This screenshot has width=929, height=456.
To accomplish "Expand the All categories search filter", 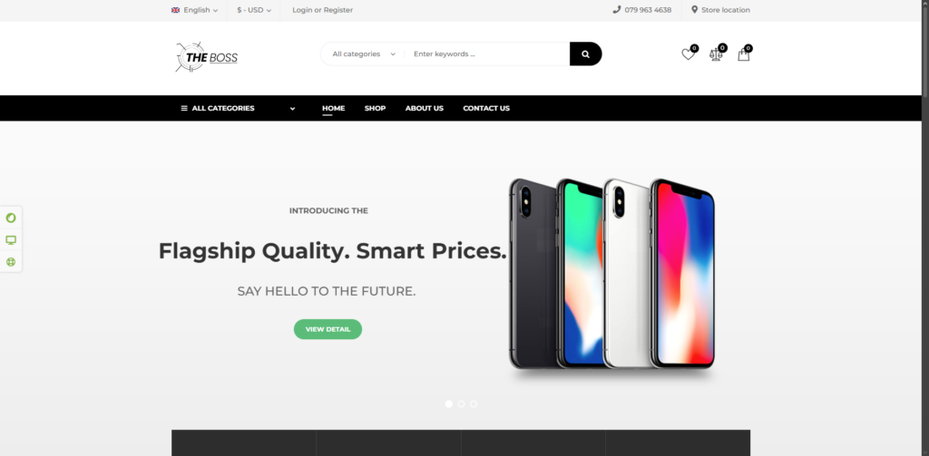I will point(363,53).
